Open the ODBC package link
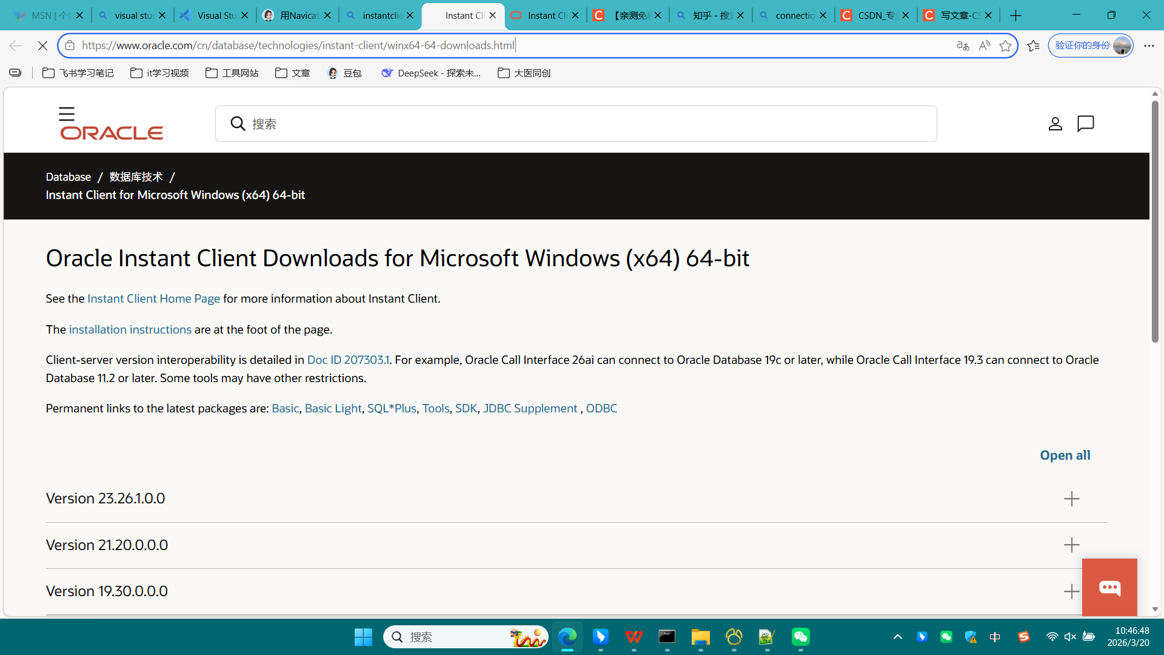Viewport: 1164px width, 655px height. 601,408
